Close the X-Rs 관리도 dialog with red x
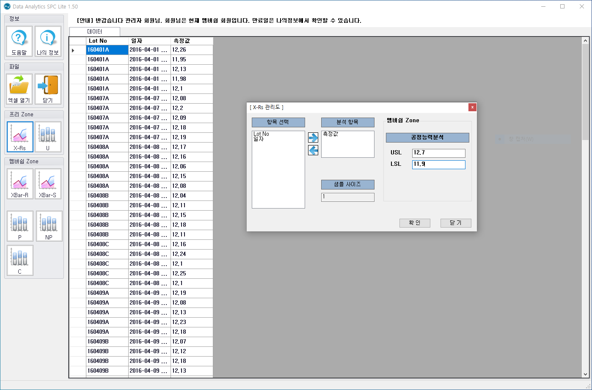The height and width of the screenshot is (390, 592). [x=473, y=107]
